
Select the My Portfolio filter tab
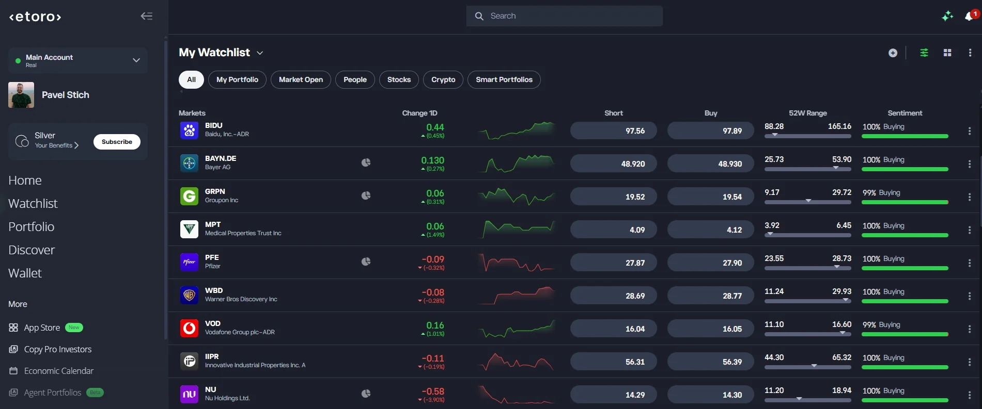coord(237,79)
